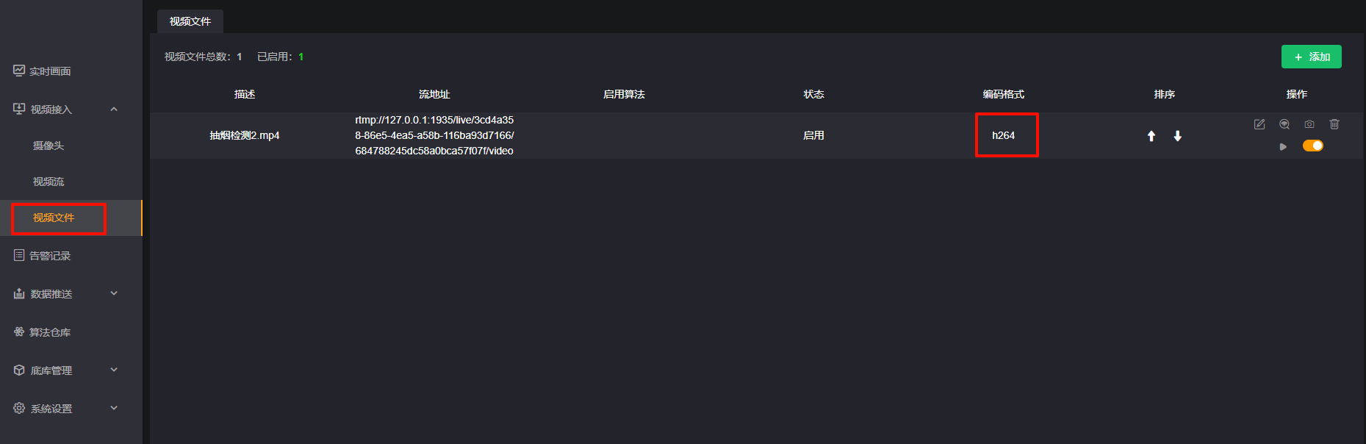The height and width of the screenshot is (444, 1366).
Task: Click the edit pencil icon for 抽烟检测2.mp4
Action: (x=1259, y=124)
